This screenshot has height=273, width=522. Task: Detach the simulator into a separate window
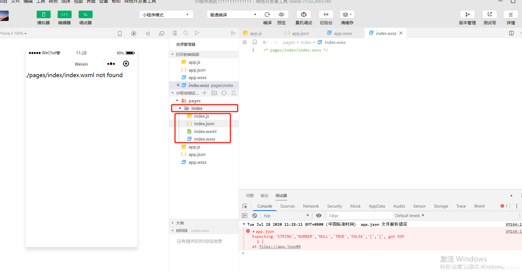(162, 34)
